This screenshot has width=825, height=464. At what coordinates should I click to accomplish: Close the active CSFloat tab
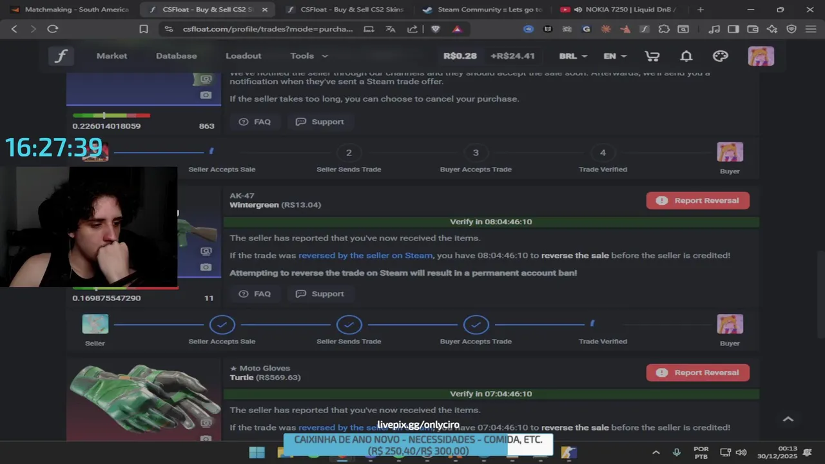[264, 10]
